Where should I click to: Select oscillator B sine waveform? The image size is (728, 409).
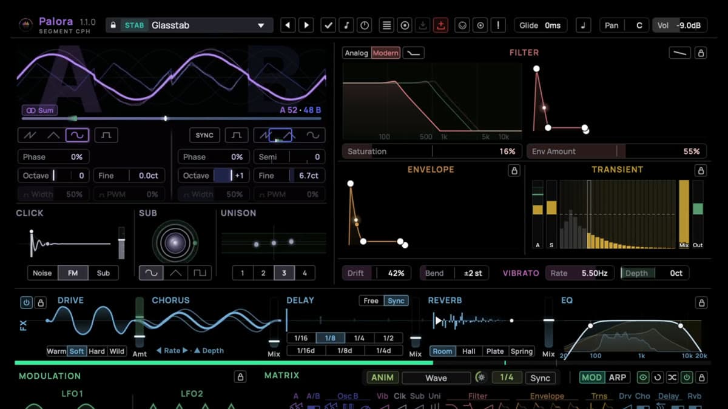313,135
